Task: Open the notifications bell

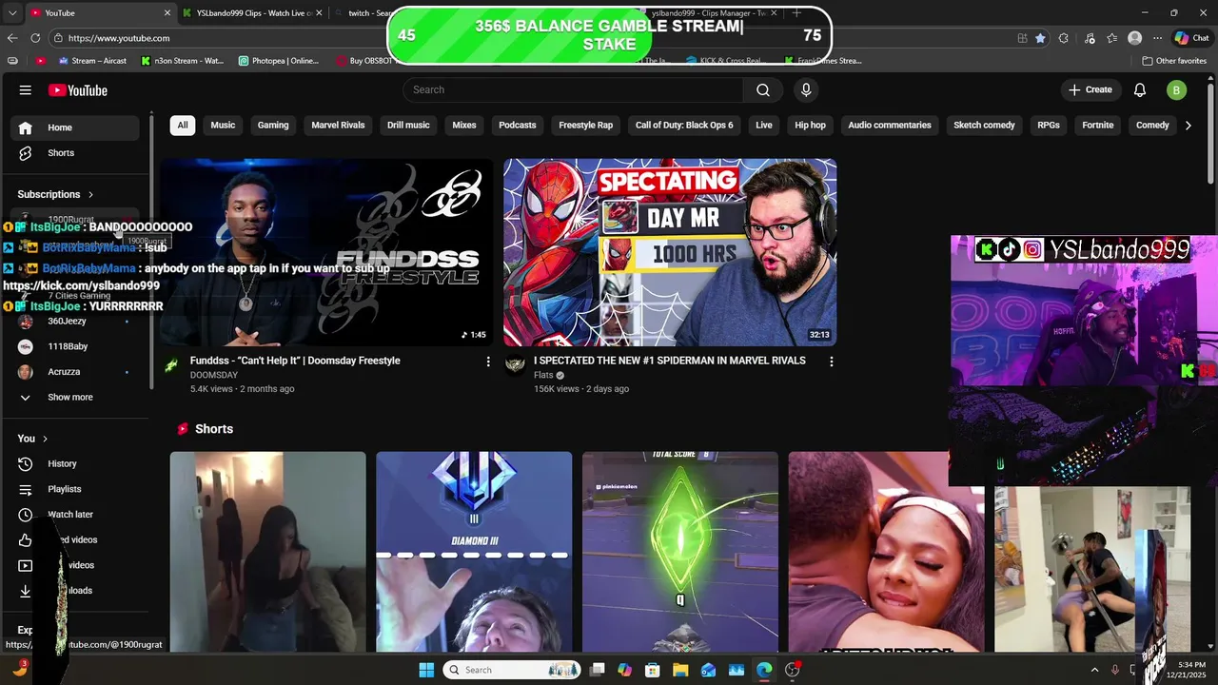Action: pos(1140,89)
